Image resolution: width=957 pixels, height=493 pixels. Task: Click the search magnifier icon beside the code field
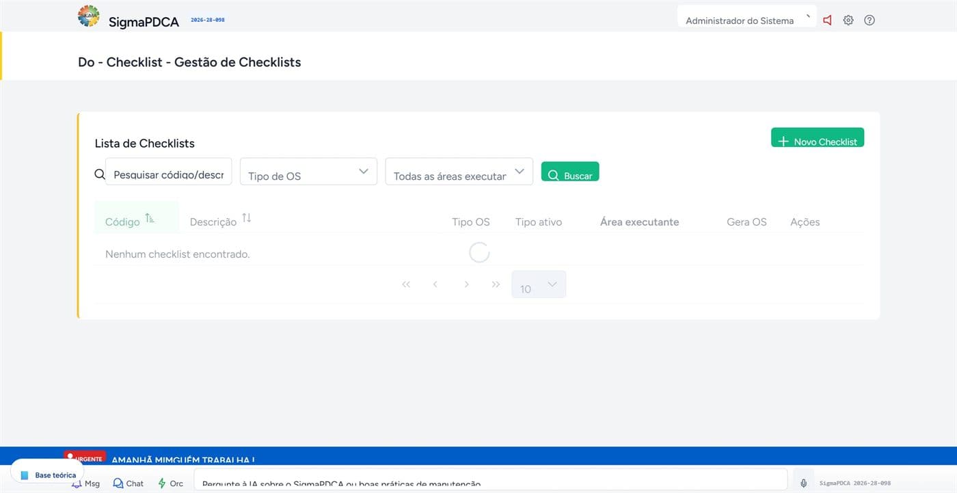100,174
